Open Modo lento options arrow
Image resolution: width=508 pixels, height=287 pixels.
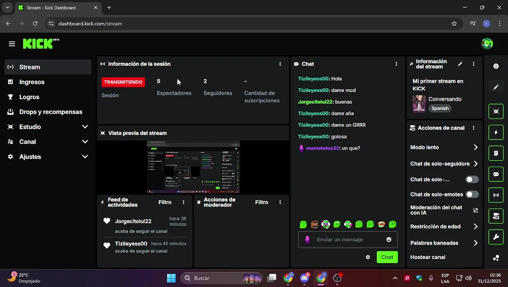pyautogui.click(x=476, y=147)
